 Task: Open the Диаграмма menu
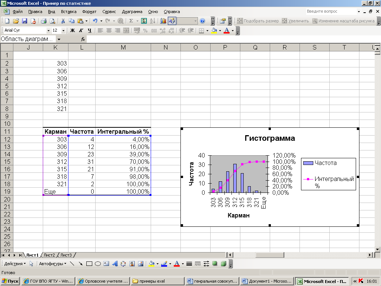click(132, 12)
